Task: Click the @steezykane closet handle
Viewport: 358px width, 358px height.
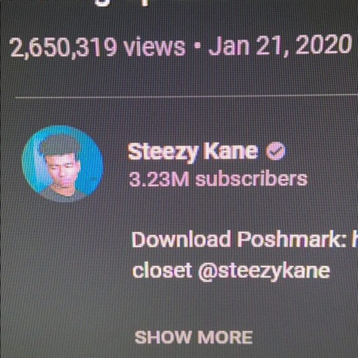Action: 264,272
